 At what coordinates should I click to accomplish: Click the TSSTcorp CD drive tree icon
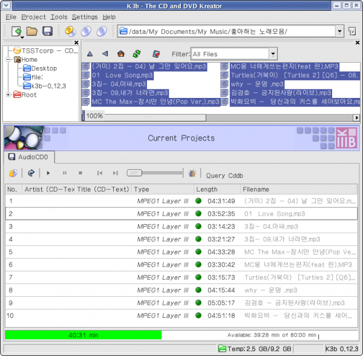point(17,50)
